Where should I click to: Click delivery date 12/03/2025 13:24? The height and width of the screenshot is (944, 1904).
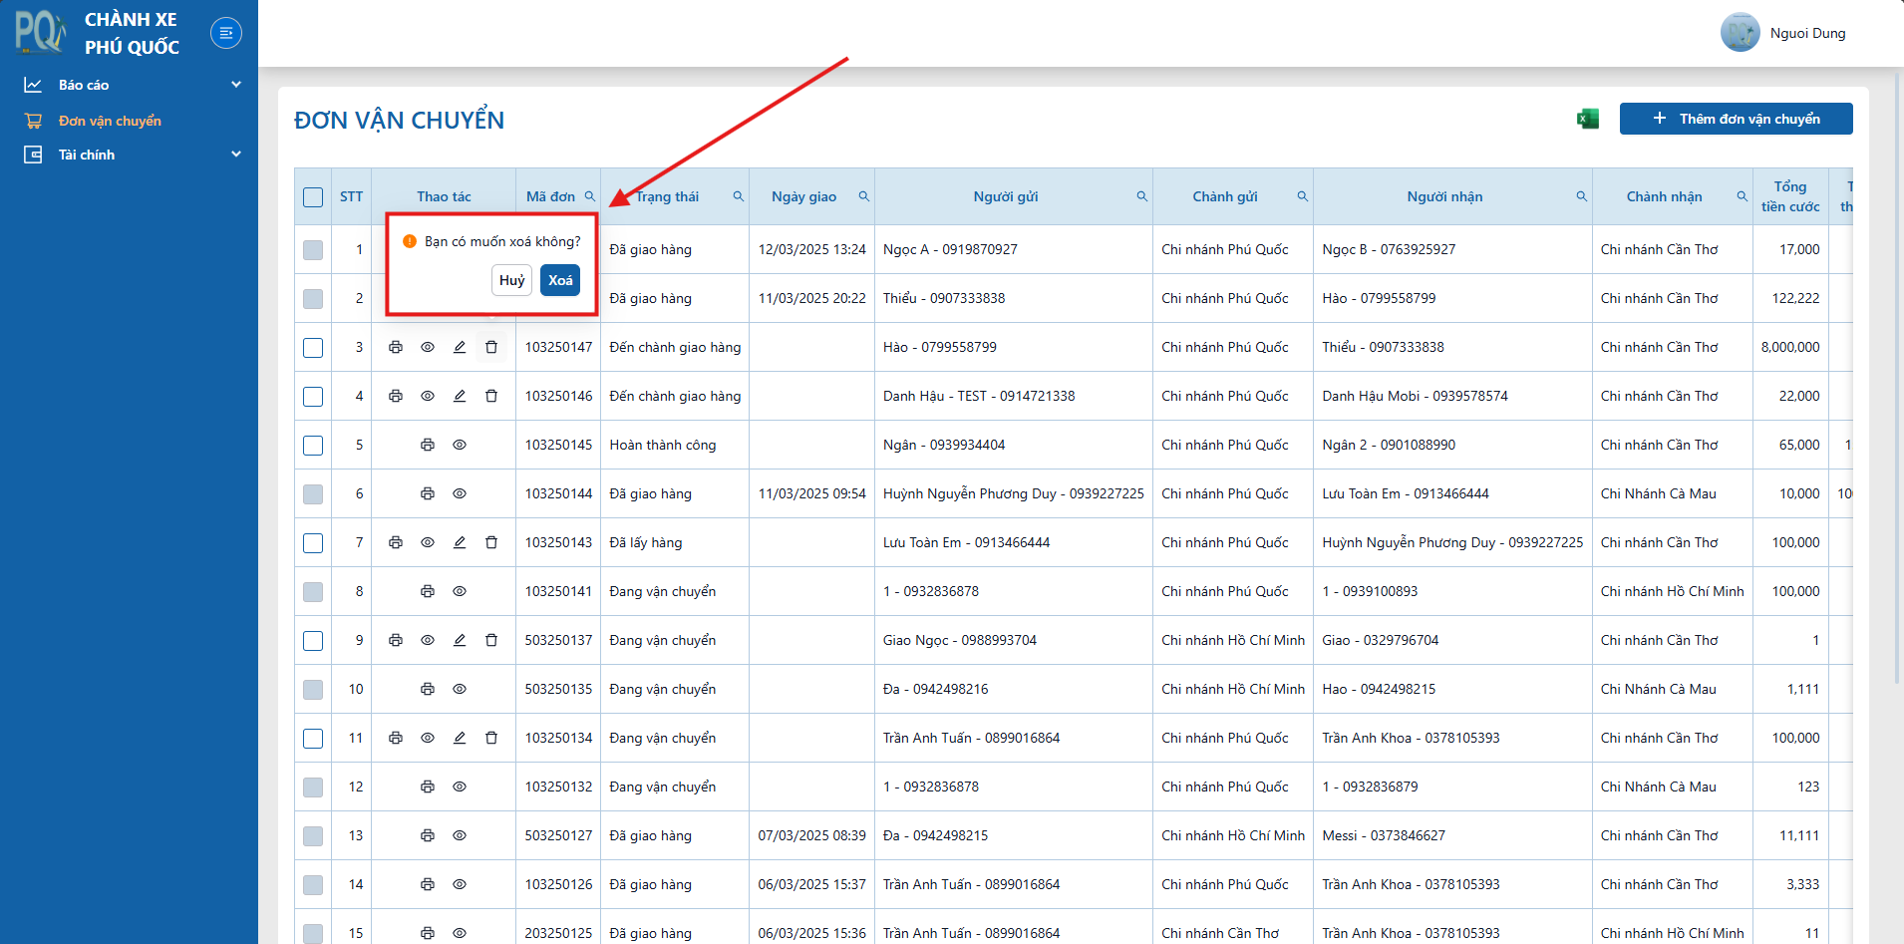point(811,249)
